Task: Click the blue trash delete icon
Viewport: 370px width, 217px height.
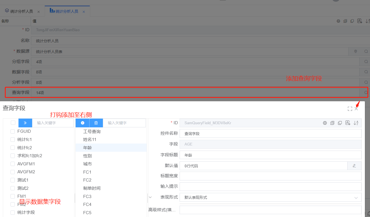Action: tap(96, 123)
